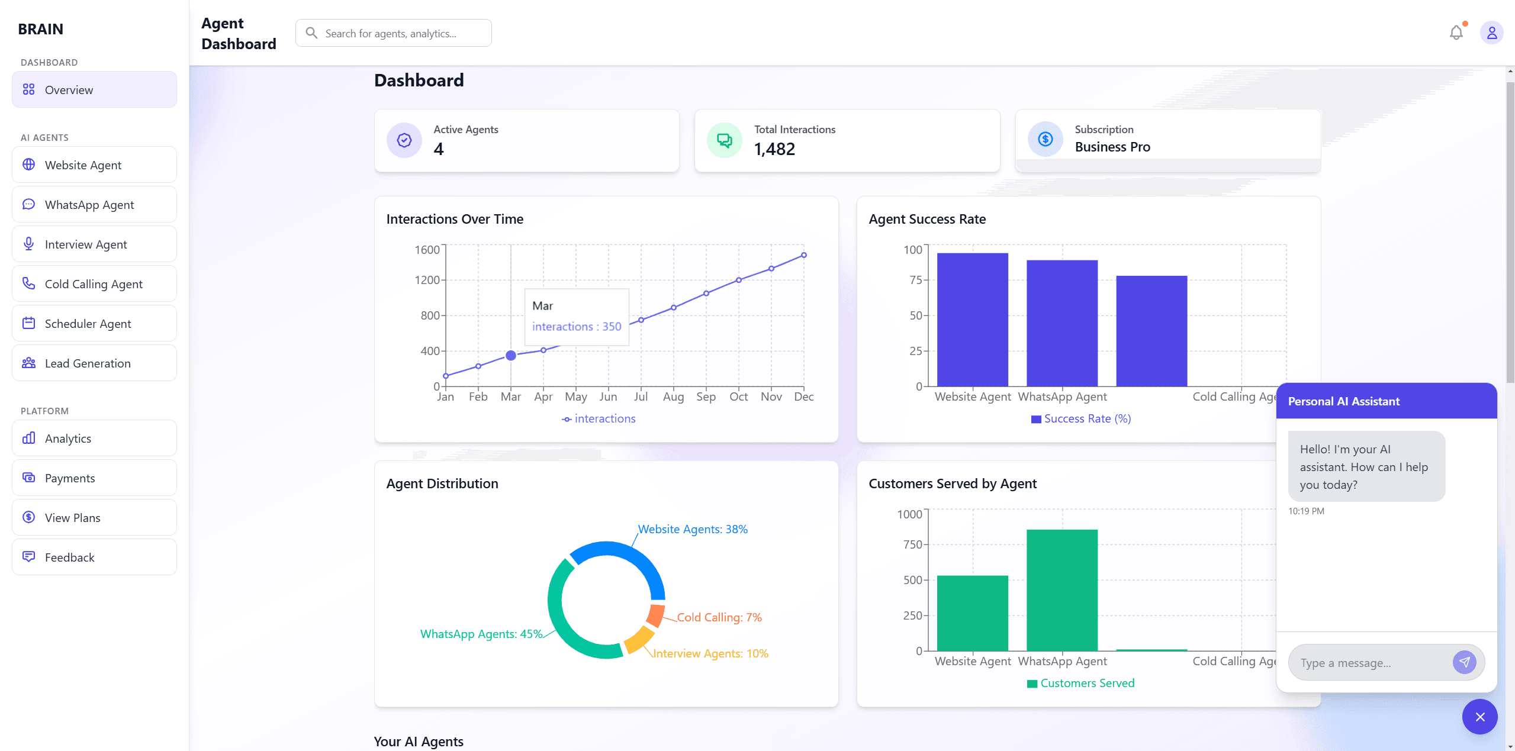Screen dimensions: 1515x751
Task: Click the assistant greeting message bubble
Action: tap(1366, 467)
